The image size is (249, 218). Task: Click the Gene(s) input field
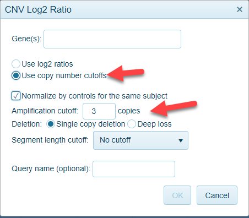[112, 39]
